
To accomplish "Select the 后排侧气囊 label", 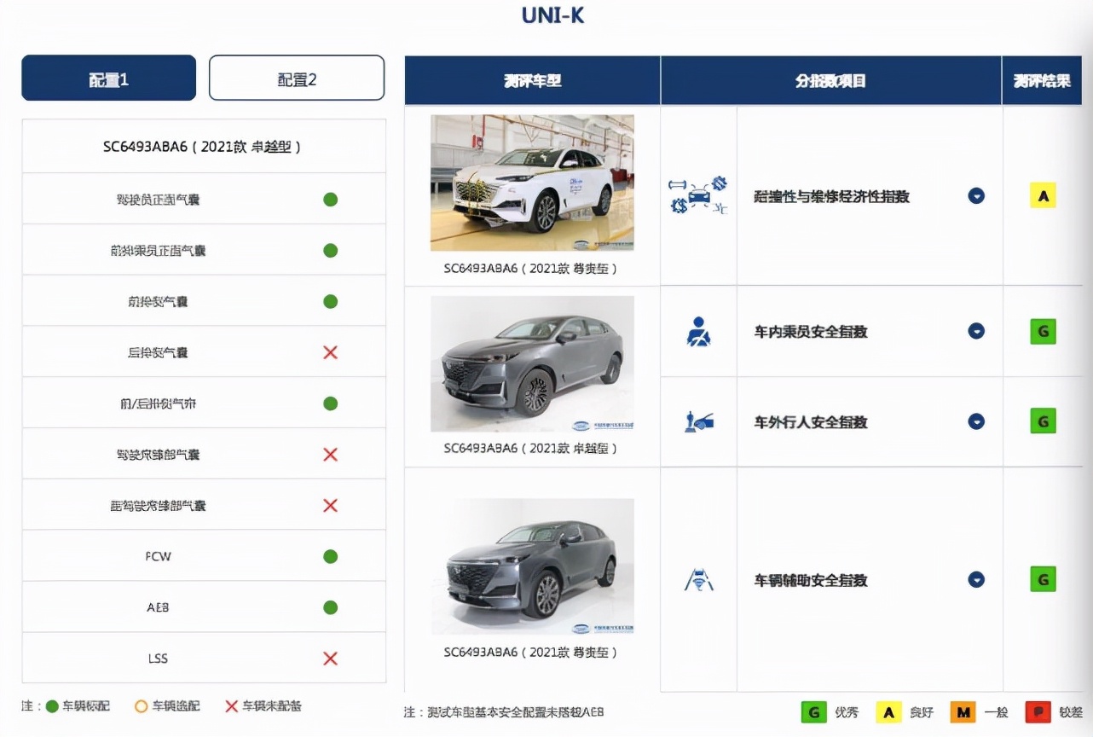I will (x=158, y=352).
